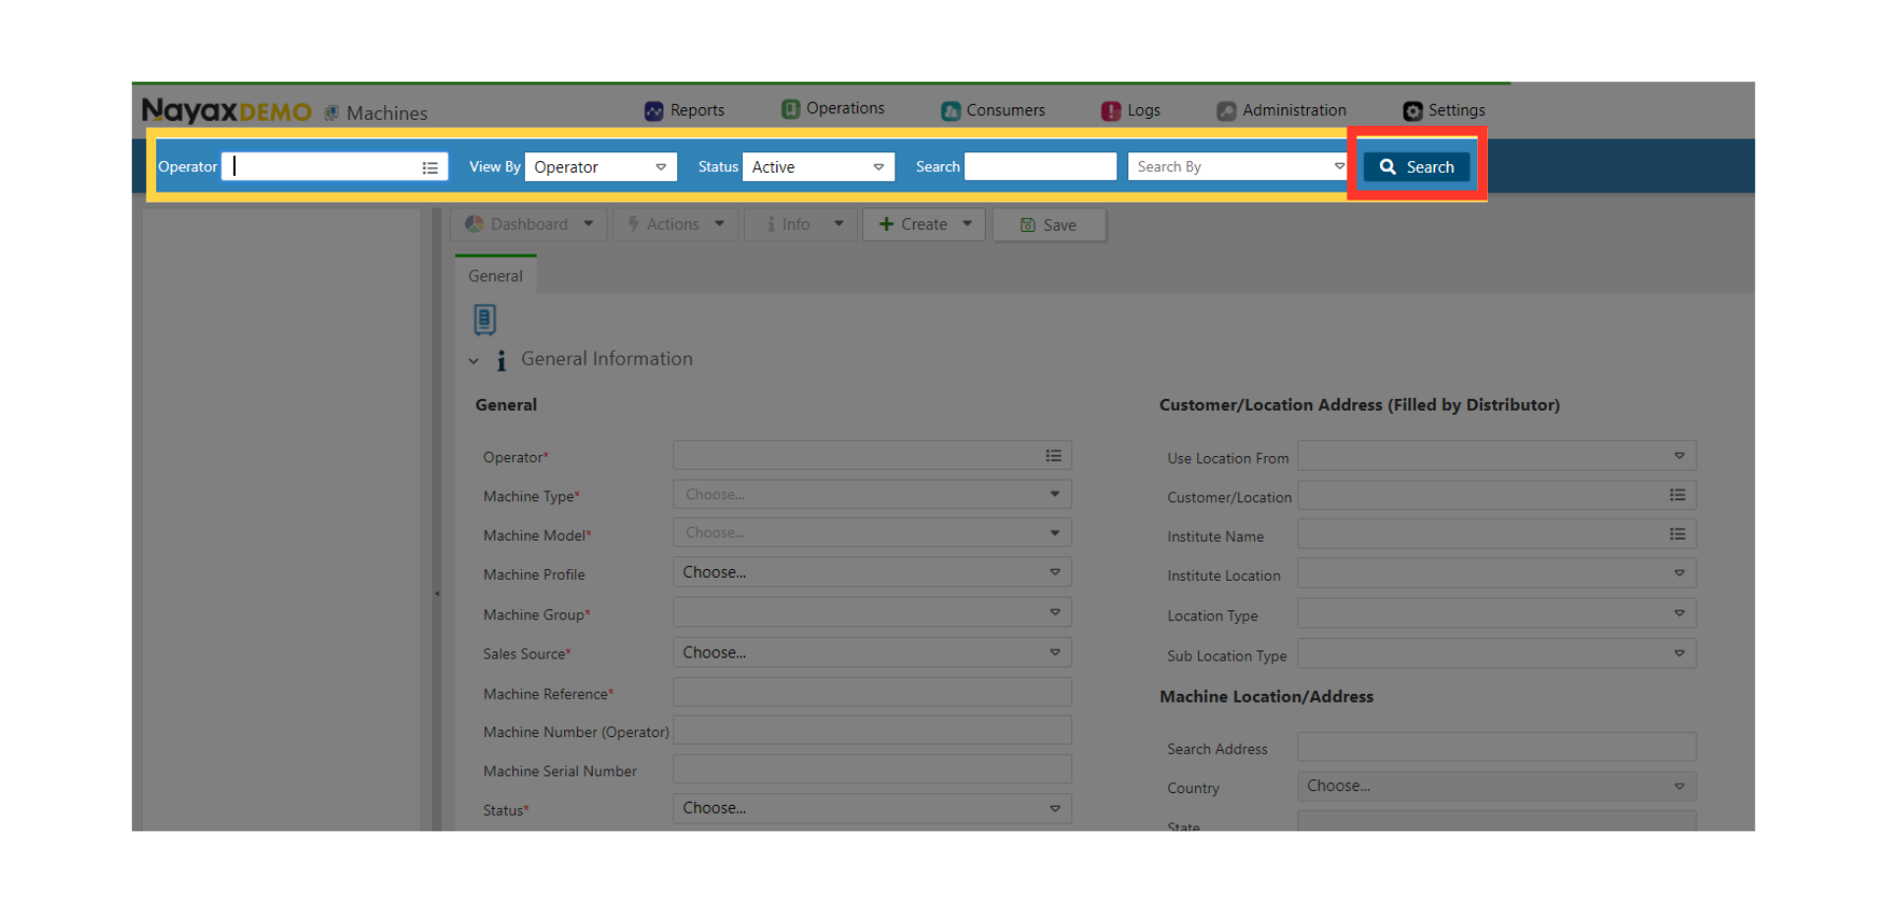Click the Reports chart icon

tap(654, 111)
